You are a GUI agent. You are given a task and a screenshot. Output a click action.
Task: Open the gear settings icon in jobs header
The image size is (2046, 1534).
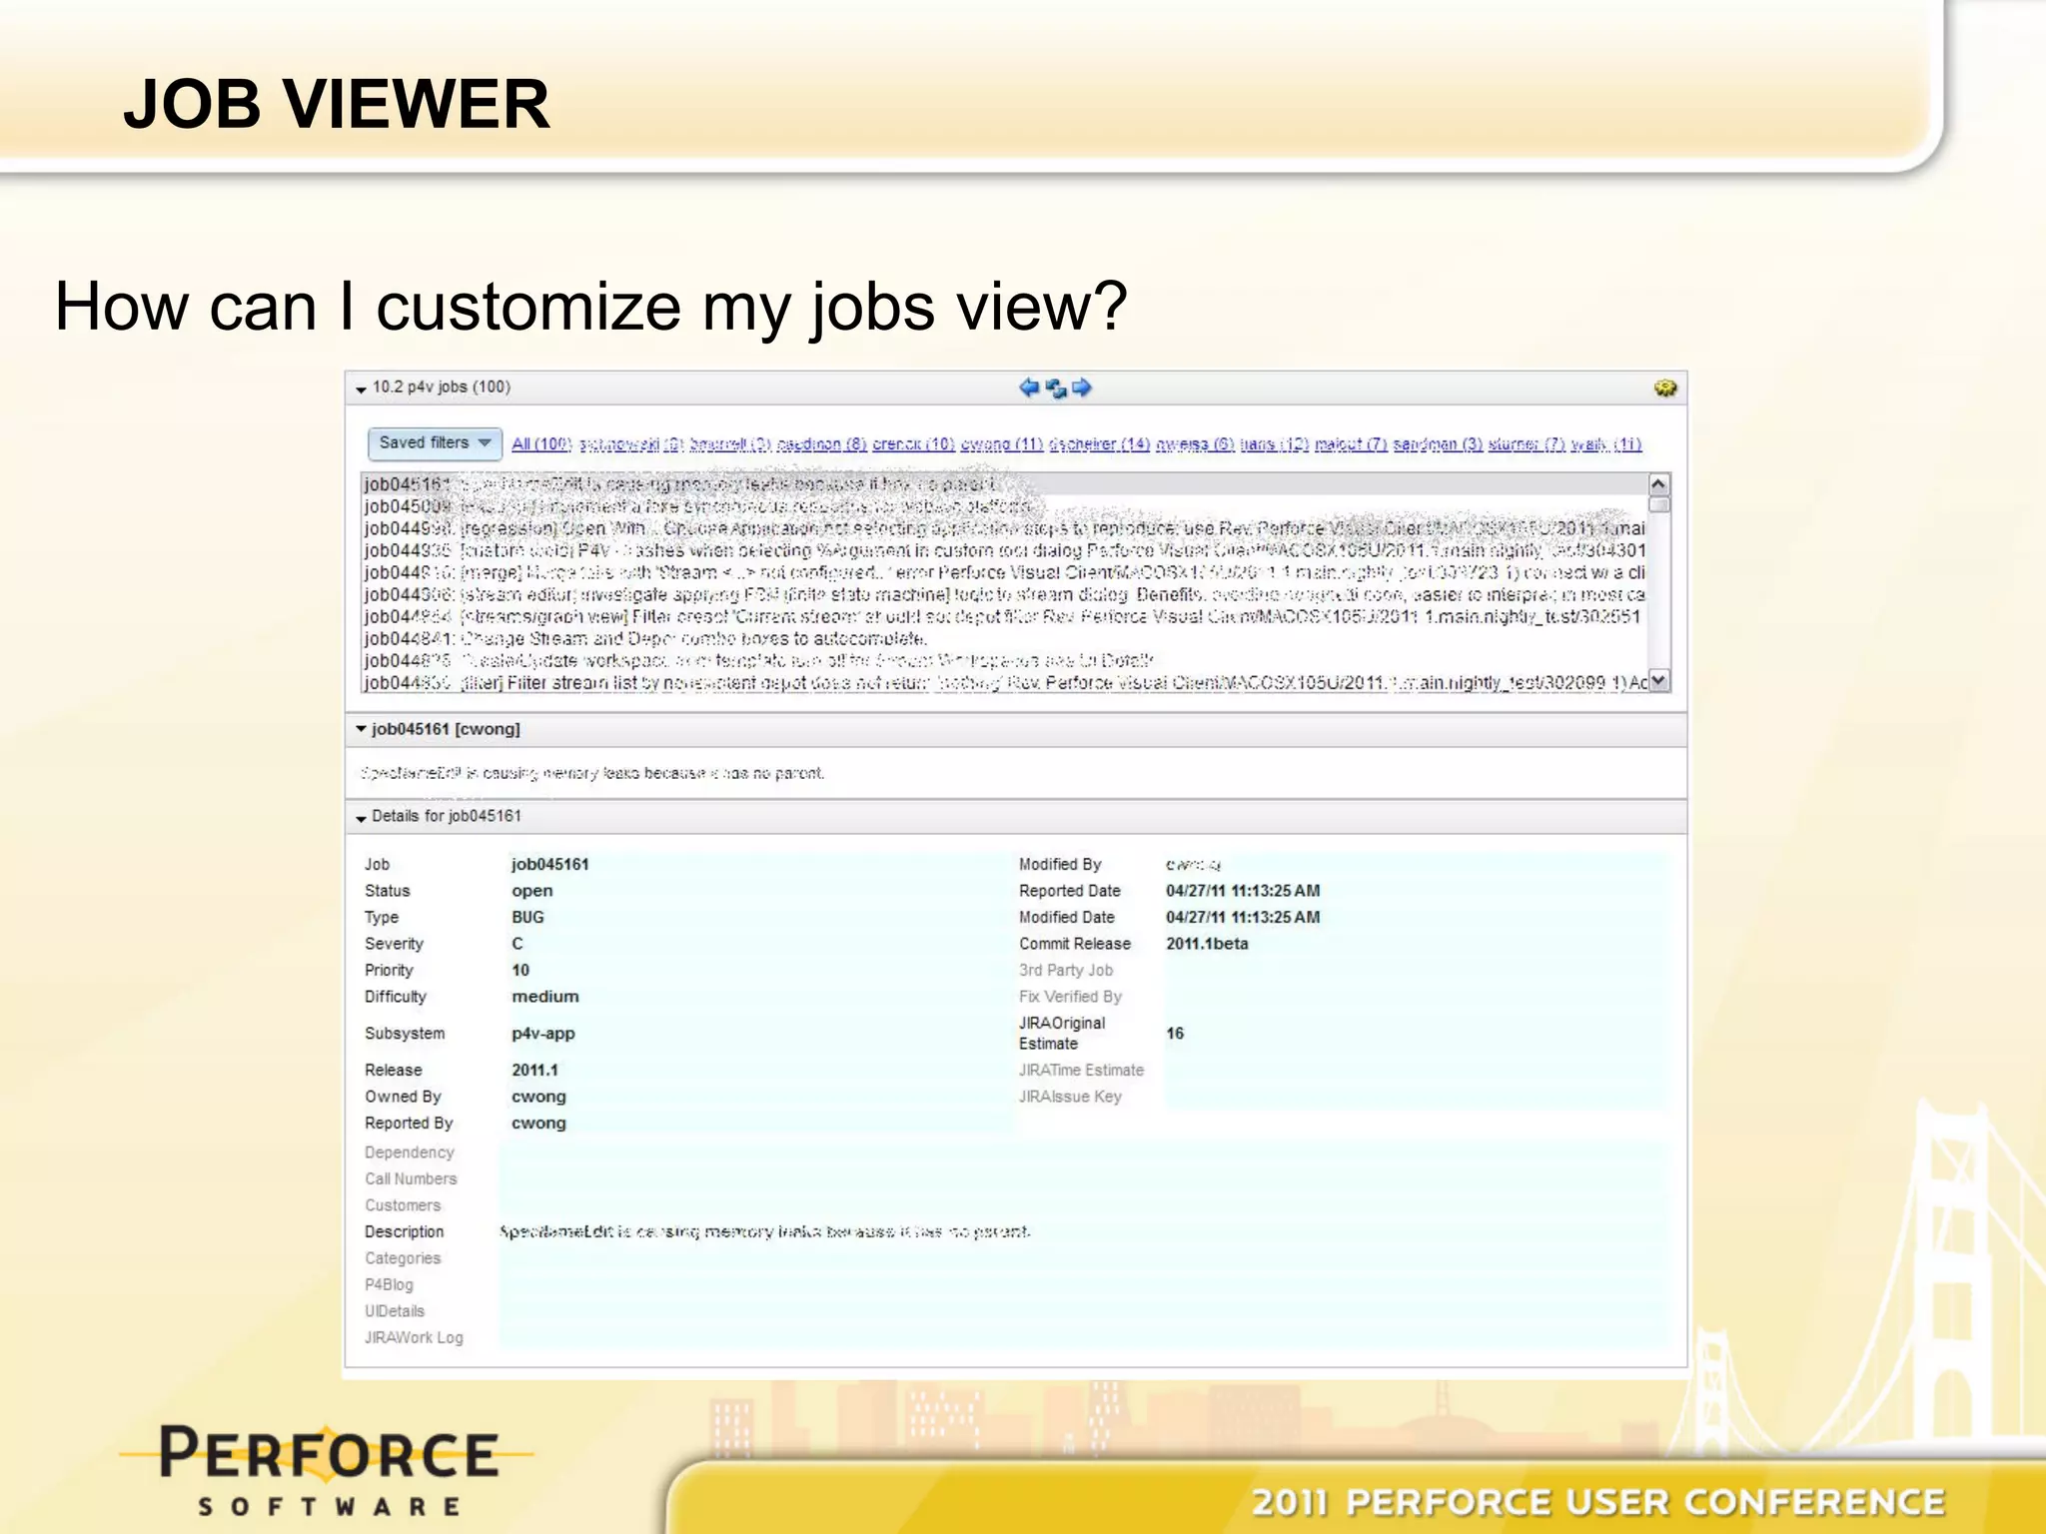point(1664,387)
